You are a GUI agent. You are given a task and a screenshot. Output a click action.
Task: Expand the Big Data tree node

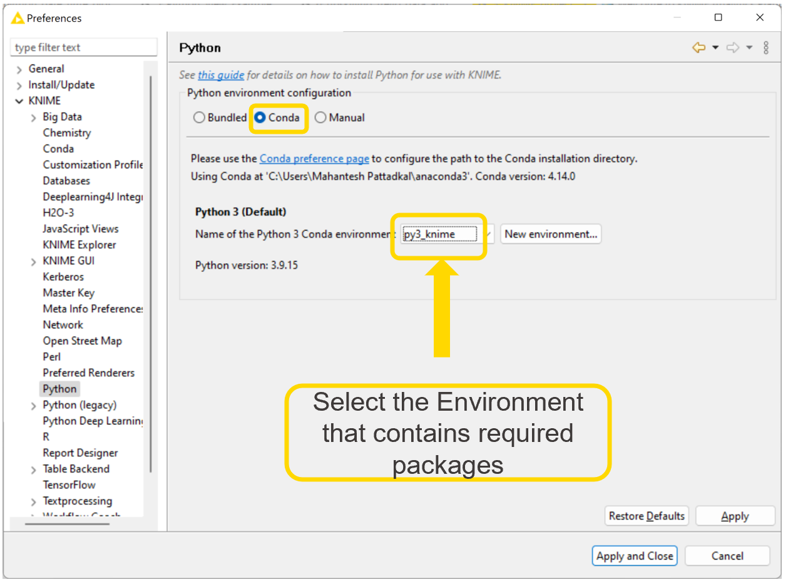[34, 118]
